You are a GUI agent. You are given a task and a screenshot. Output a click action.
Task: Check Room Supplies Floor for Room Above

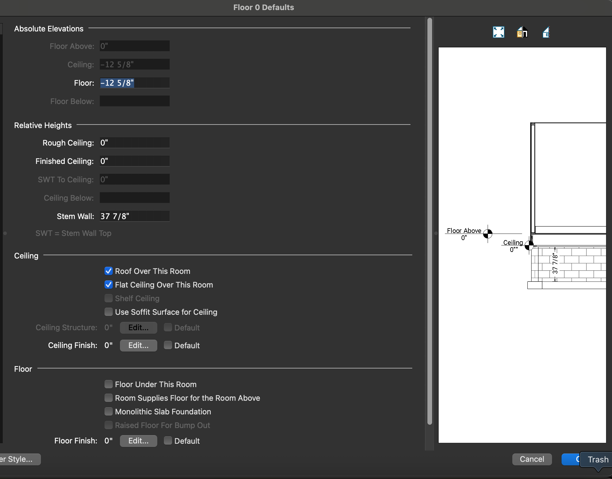click(109, 398)
